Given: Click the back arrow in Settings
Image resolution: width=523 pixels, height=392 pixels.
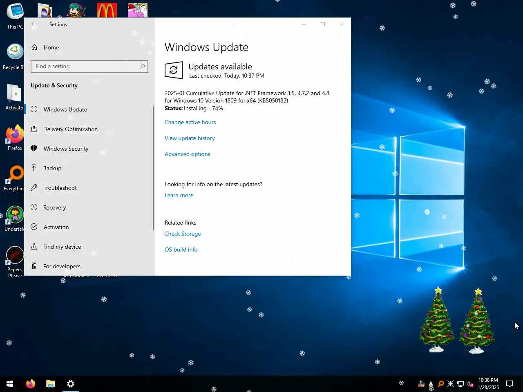Looking at the screenshot, I should (34, 24).
